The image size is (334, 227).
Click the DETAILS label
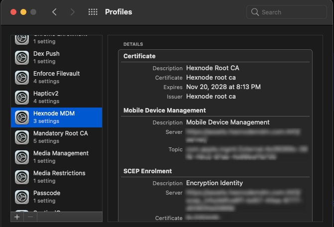133,44
